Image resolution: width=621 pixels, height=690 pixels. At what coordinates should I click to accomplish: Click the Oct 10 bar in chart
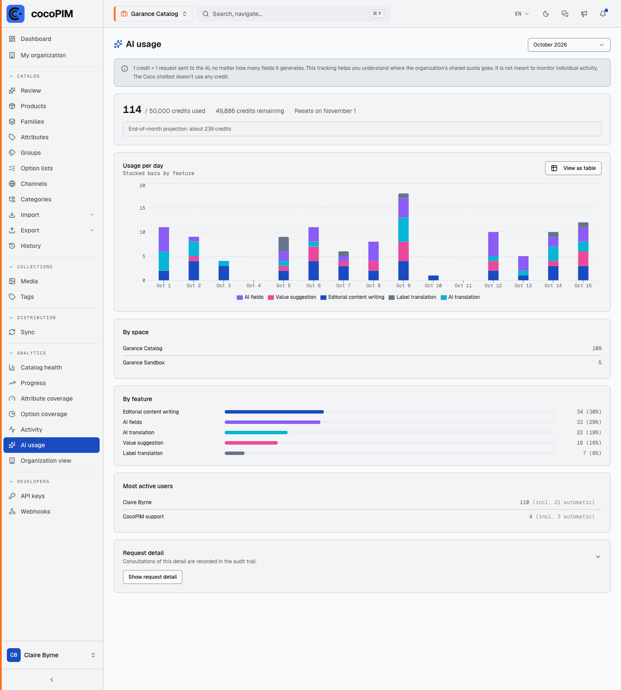433,278
